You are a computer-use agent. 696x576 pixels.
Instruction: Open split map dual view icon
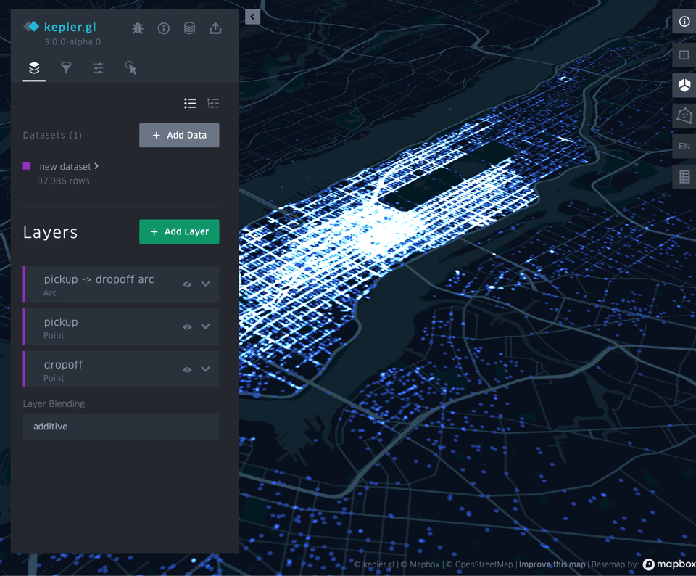684,55
